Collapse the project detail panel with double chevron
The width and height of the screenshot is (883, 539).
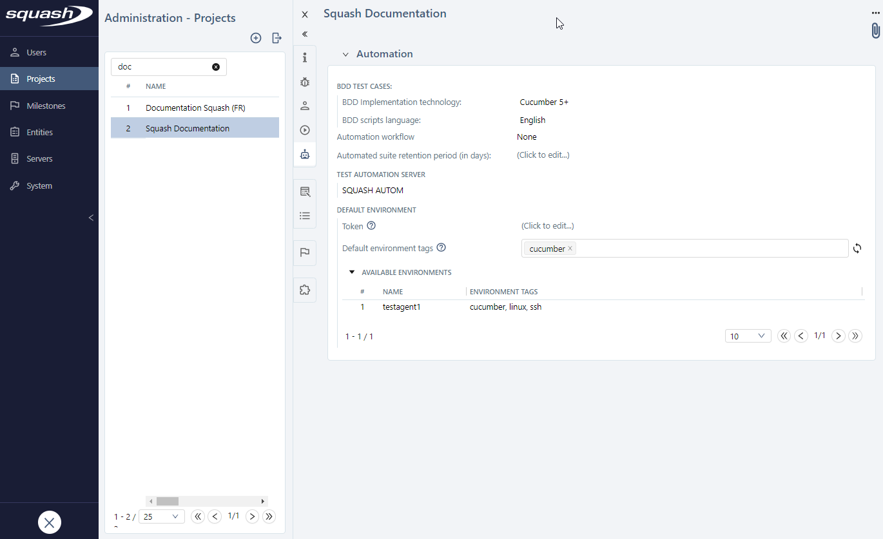coord(305,34)
